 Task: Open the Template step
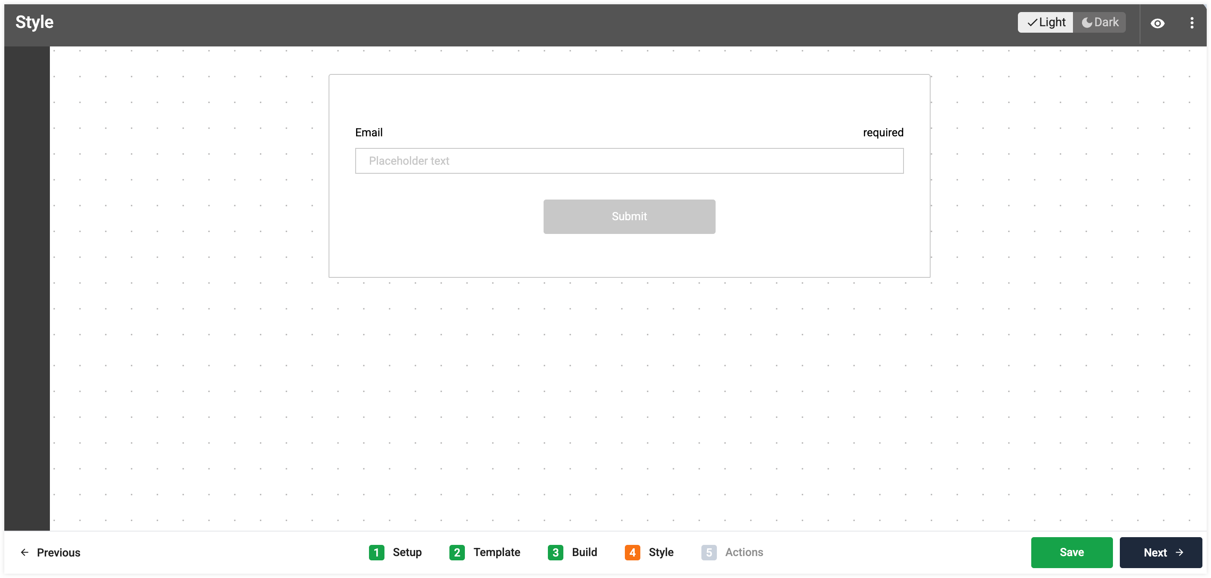tap(485, 552)
